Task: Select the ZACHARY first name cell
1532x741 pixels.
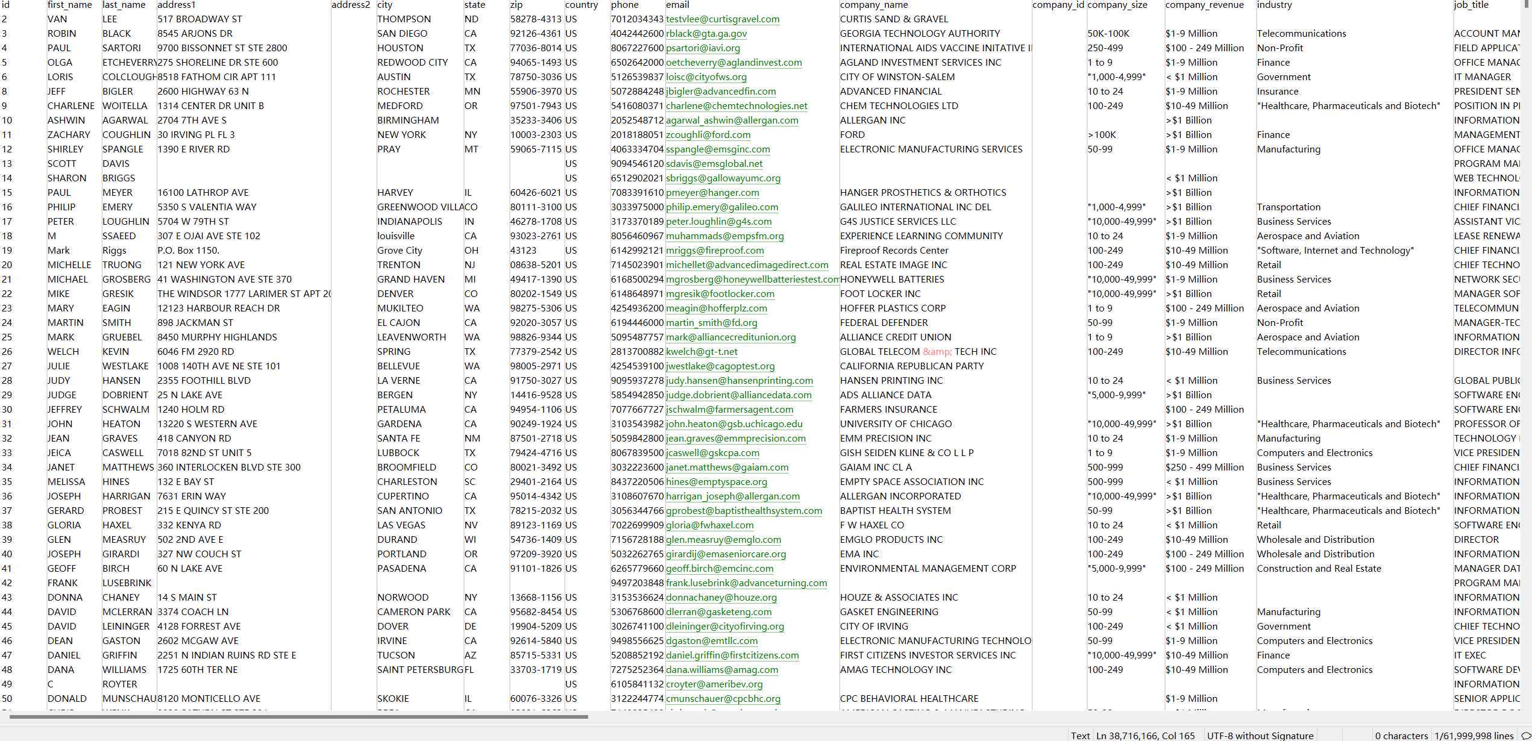Action: pyautogui.click(x=69, y=135)
